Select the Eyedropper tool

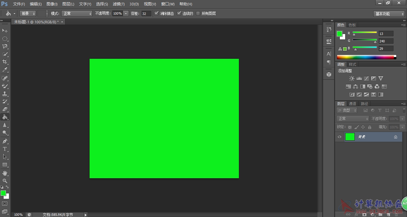pos(5,70)
